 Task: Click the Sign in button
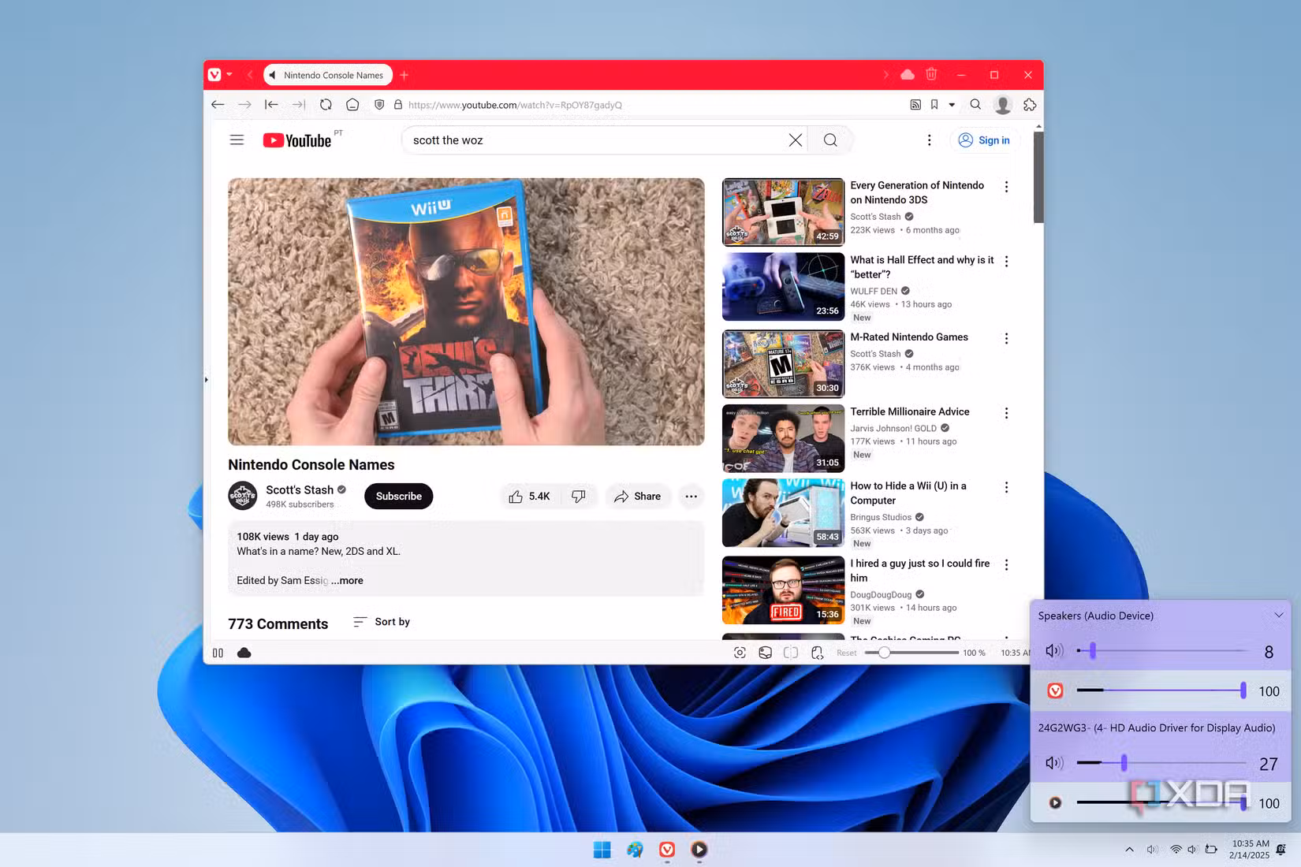[984, 140]
